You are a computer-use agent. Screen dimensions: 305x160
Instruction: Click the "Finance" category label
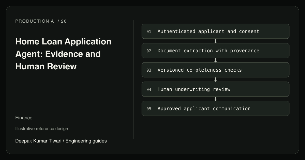coord(24,118)
